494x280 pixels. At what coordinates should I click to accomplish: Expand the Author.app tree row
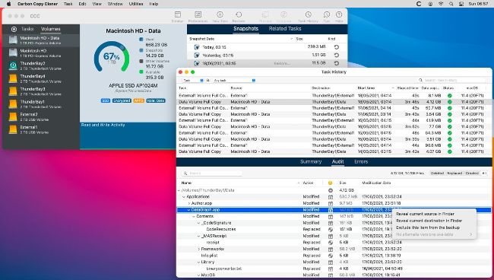(x=189, y=203)
